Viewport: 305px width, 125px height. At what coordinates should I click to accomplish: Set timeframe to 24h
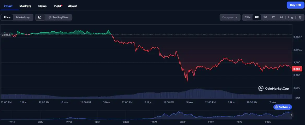(248, 17)
